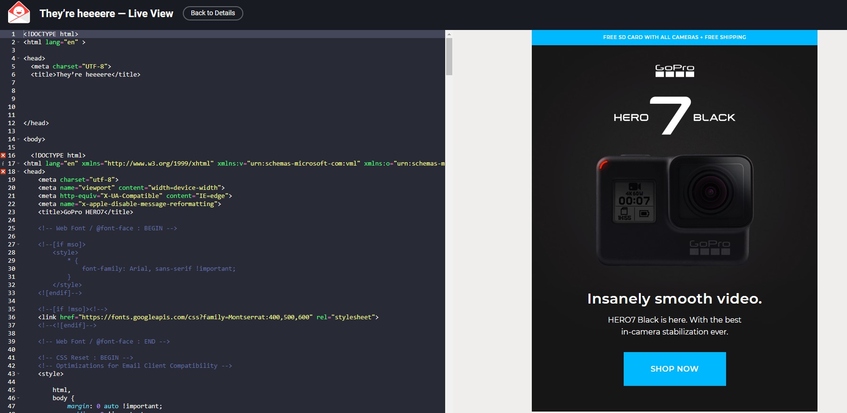Collapse the body tag on line 14
The width and height of the screenshot is (847, 413).
click(x=19, y=139)
